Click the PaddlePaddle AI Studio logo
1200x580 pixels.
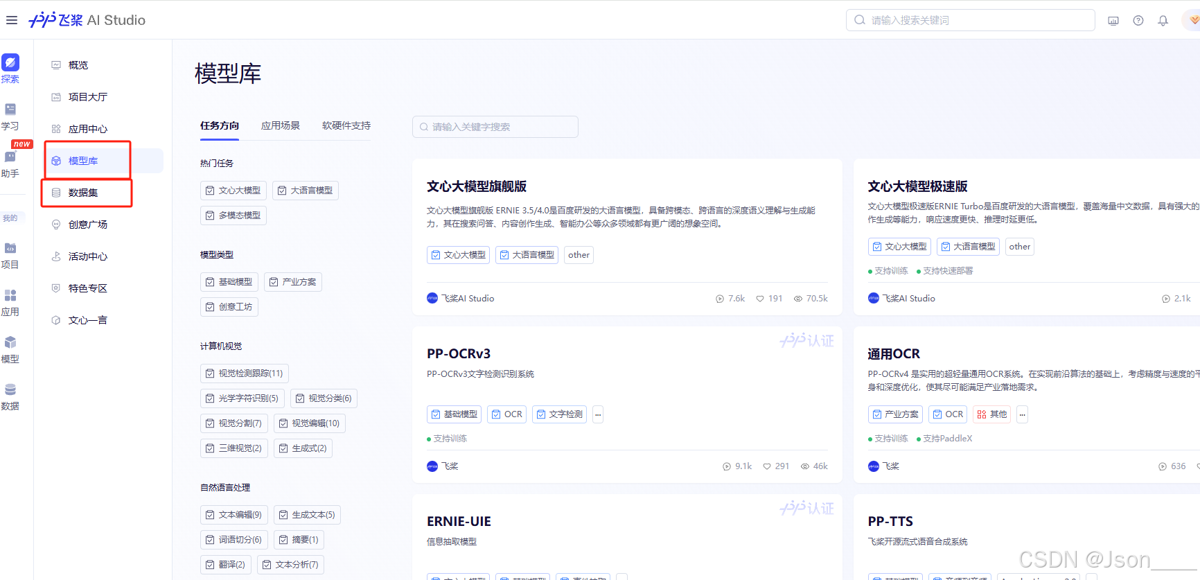point(87,20)
